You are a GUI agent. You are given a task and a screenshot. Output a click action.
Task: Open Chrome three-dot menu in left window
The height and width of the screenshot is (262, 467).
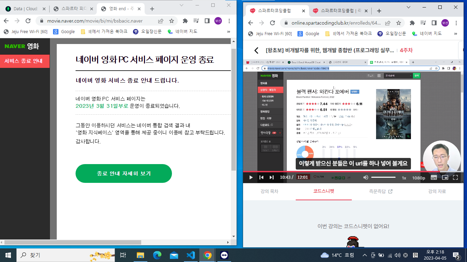tap(229, 21)
